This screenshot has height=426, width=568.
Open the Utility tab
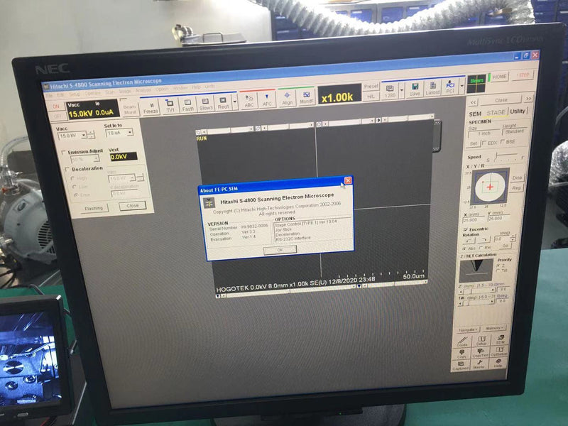pos(518,111)
